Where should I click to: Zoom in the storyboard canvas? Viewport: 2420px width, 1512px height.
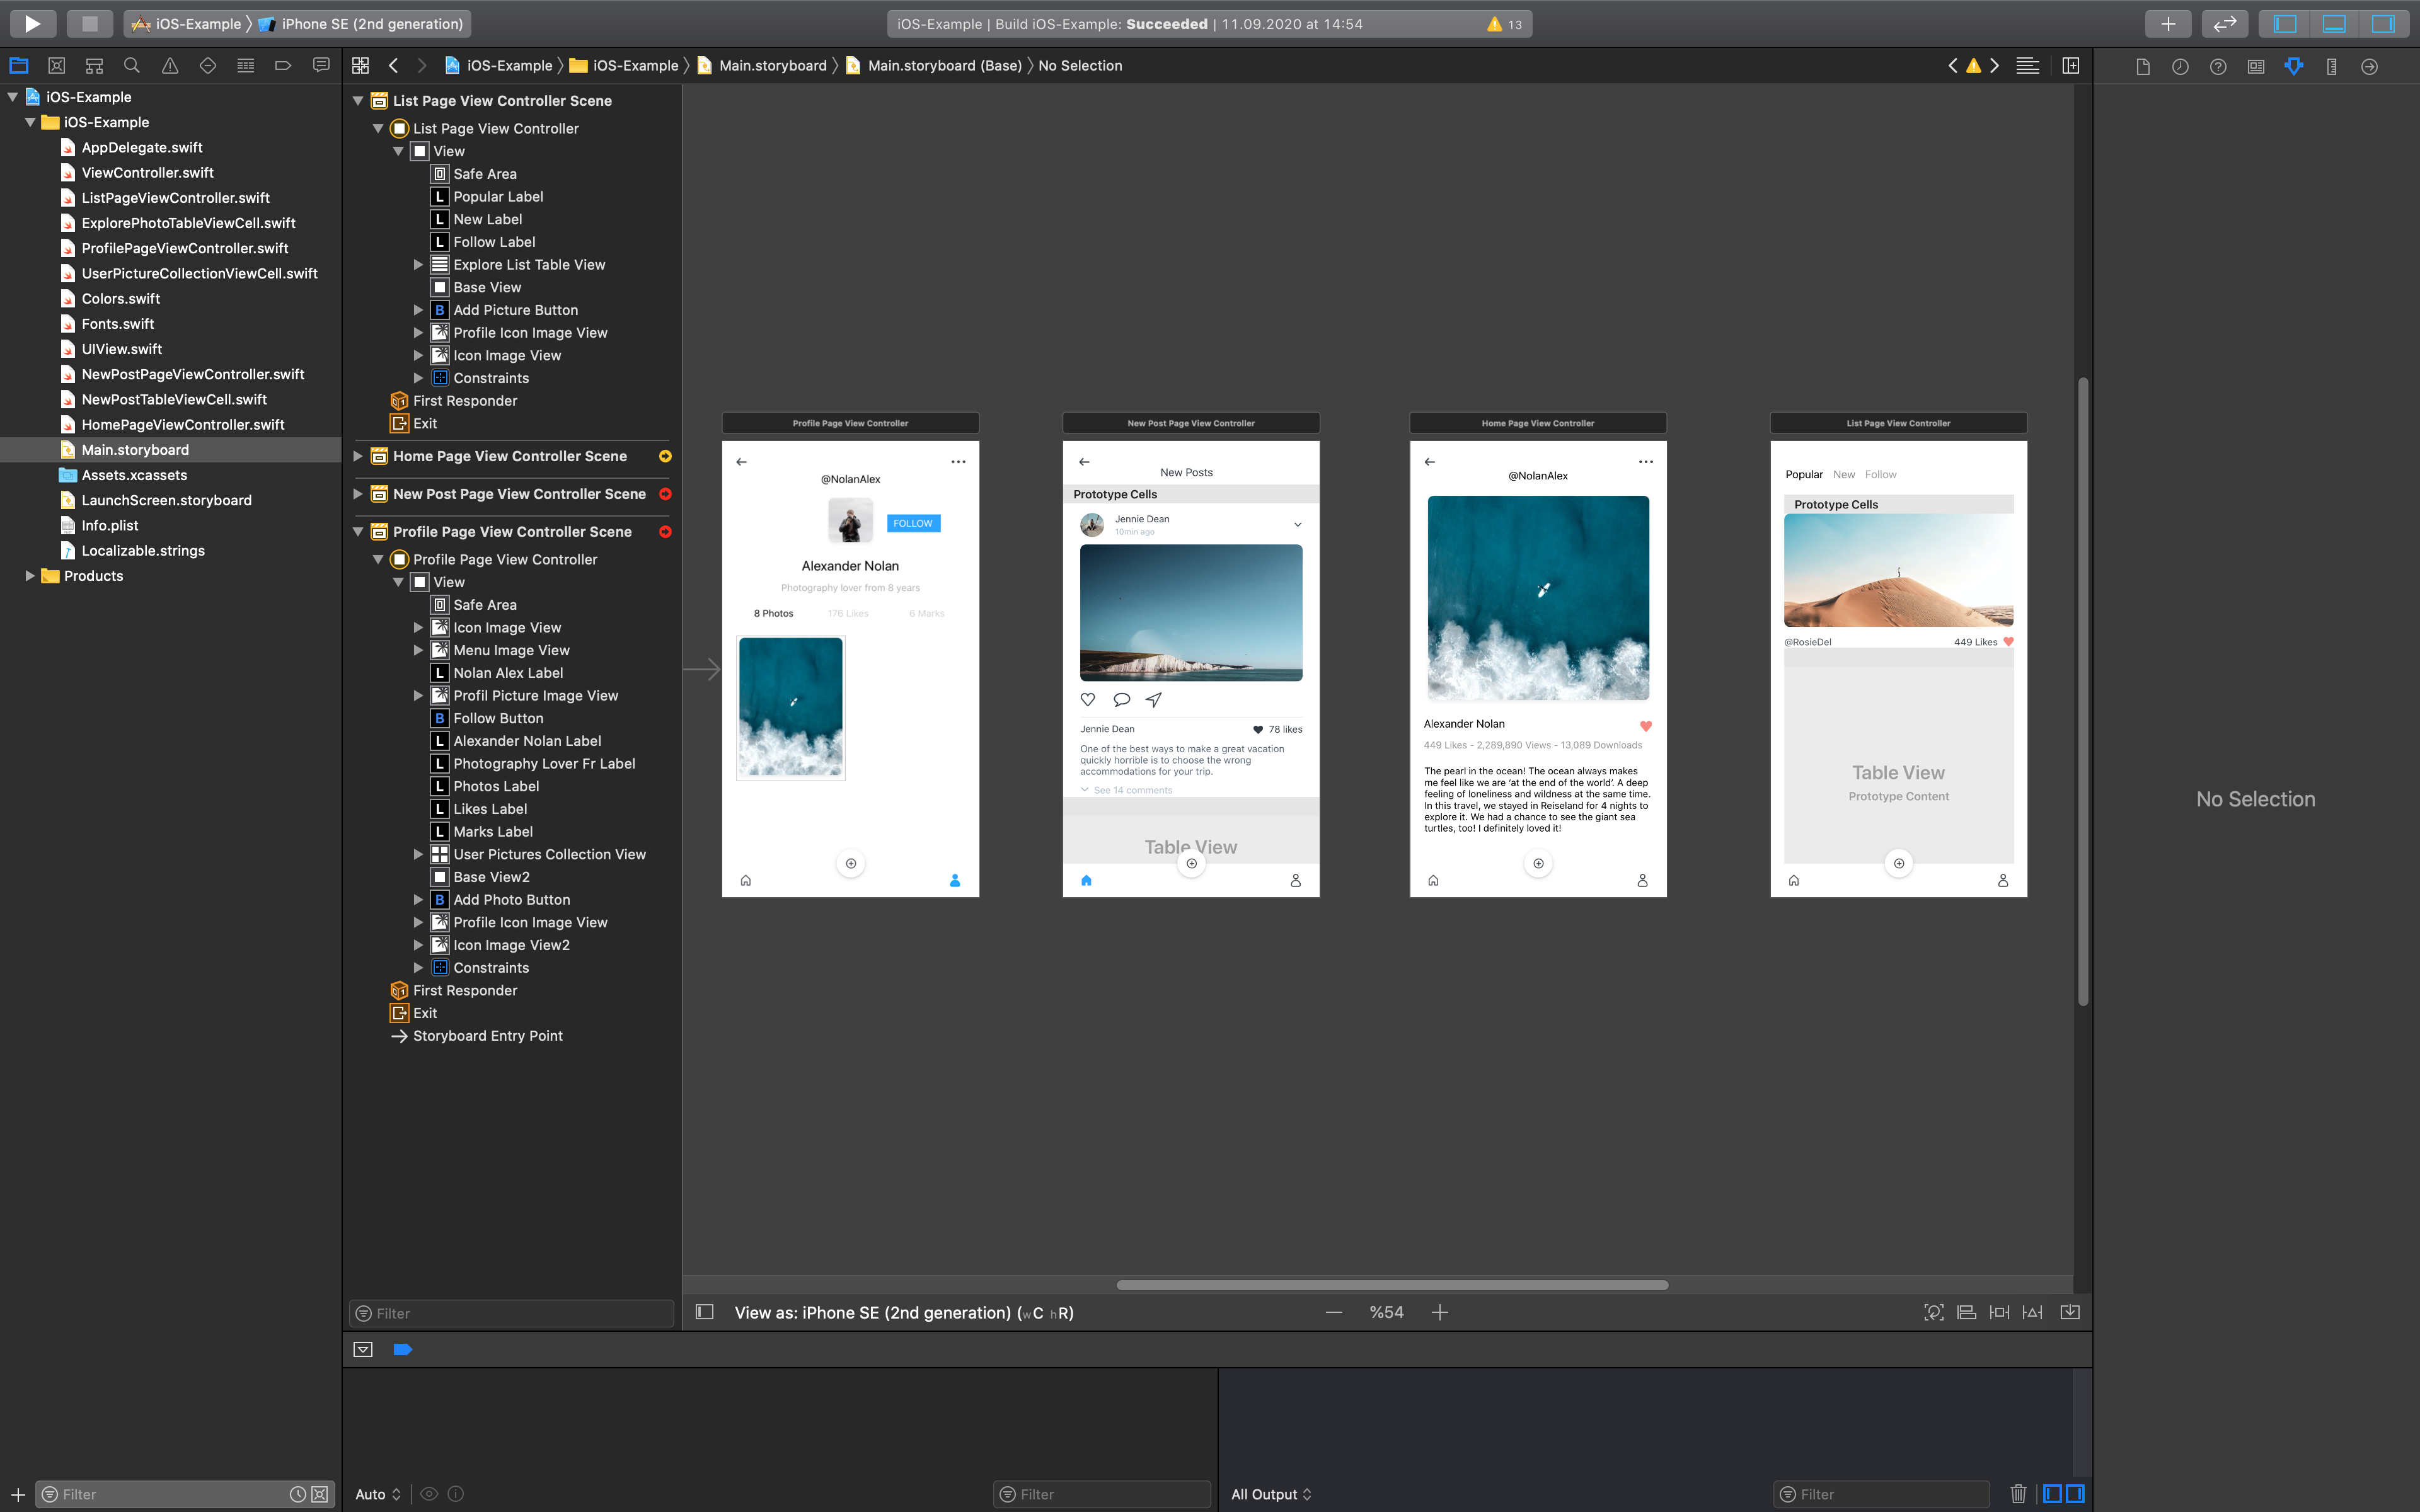1440,1312
